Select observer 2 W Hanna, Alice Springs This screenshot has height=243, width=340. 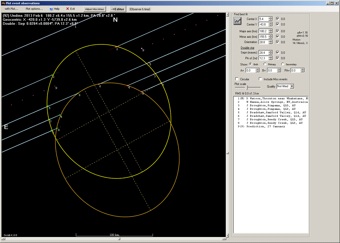(x=271, y=102)
